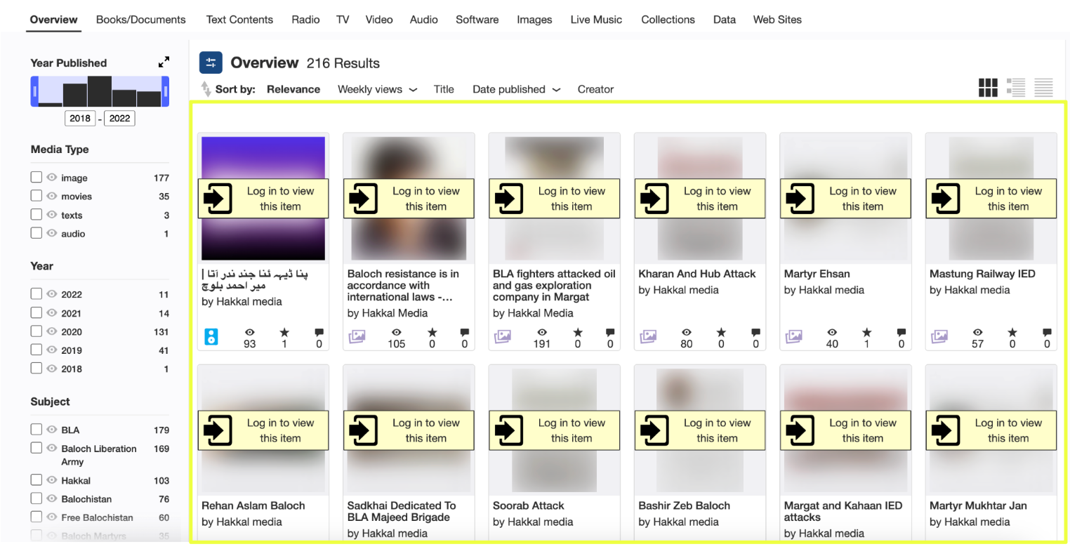Switch to the extended list view
The image size is (1070, 549).
click(1015, 88)
